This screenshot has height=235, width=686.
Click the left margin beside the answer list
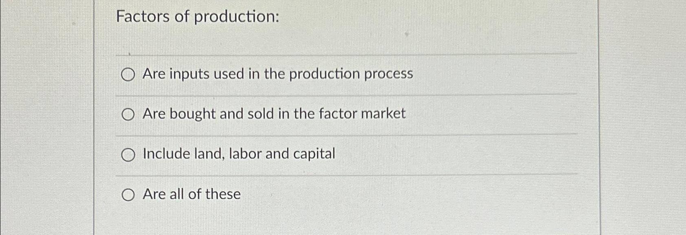pos(106,135)
